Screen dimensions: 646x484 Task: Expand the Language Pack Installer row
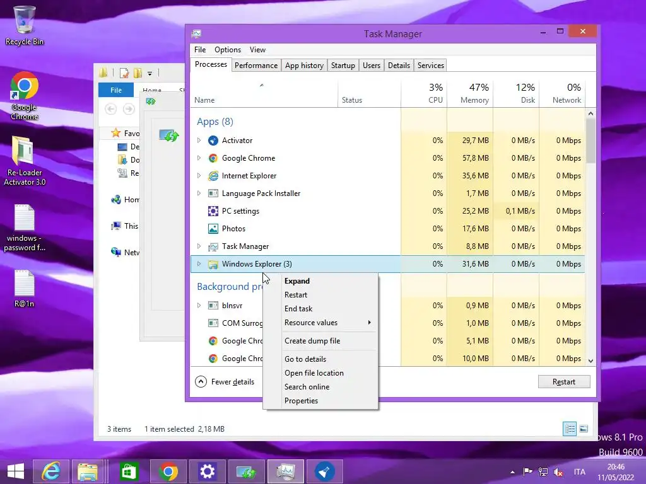tap(199, 193)
